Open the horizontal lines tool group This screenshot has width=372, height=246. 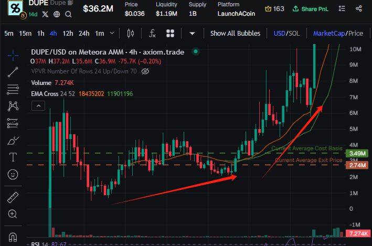tap(13, 90)
